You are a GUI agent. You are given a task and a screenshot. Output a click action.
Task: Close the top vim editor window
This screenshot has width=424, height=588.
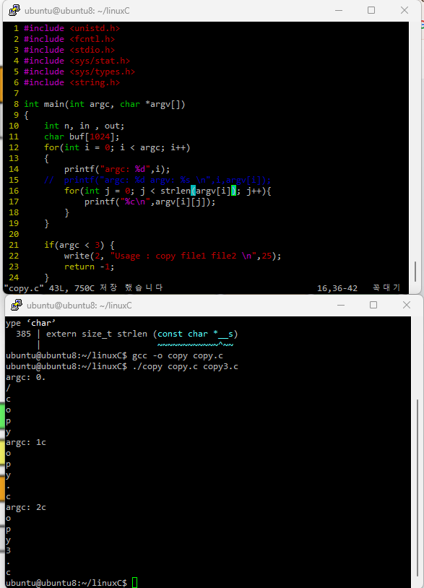tap(404, 10)
